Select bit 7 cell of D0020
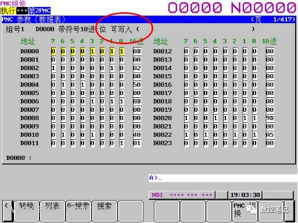 186,118
